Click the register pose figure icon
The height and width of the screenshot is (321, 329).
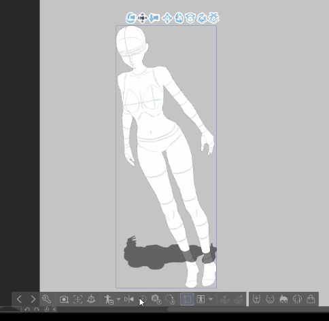tap(109, 299)
